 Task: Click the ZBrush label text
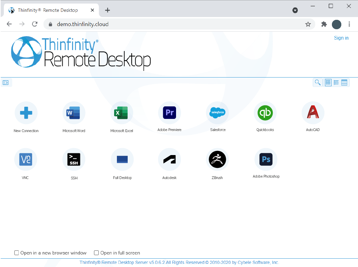[217, 178]
